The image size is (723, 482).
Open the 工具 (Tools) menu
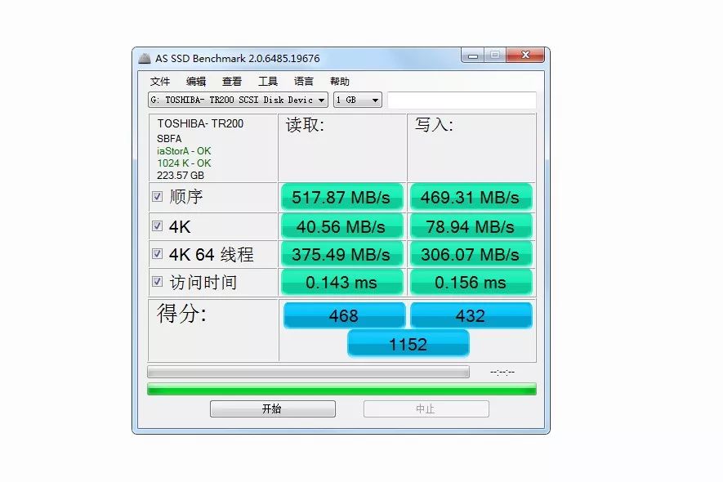[267, 81]
